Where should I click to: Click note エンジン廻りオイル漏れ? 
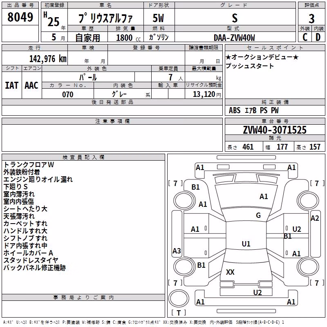(x=38, y=179)
